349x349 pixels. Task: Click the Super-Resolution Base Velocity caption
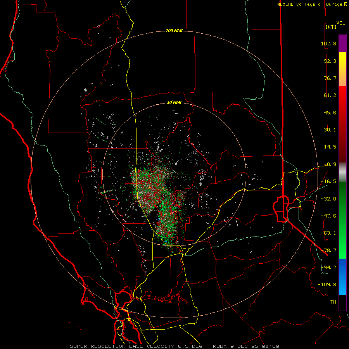[x=174, y=346]
